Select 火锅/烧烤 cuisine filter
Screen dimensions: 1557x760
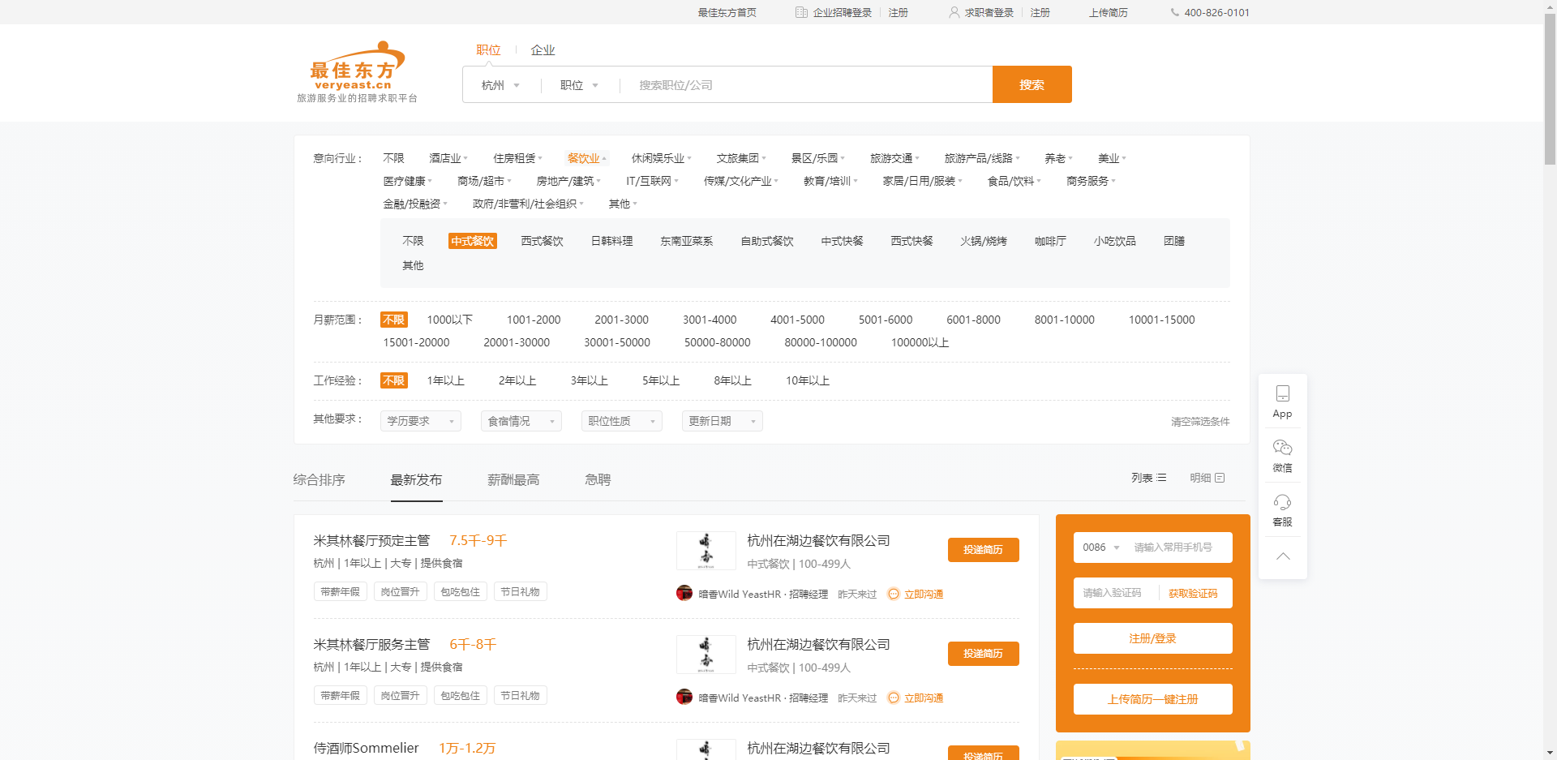(984, 241)
